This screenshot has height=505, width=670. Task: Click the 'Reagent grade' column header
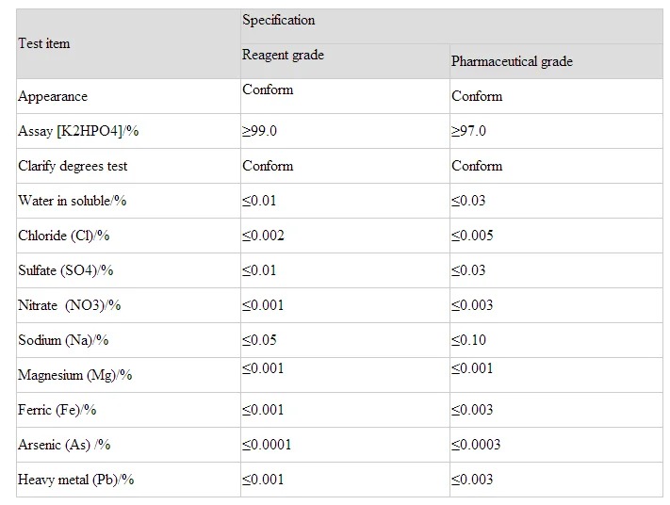[x=283, y=55]
